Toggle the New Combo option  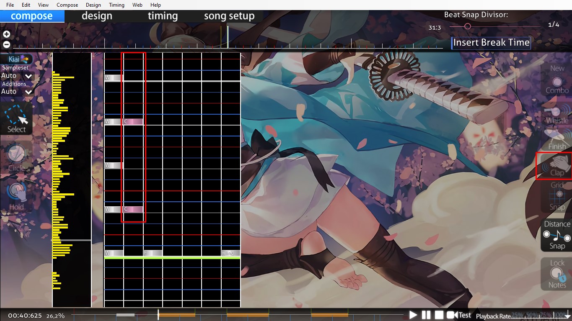point(557,80)
